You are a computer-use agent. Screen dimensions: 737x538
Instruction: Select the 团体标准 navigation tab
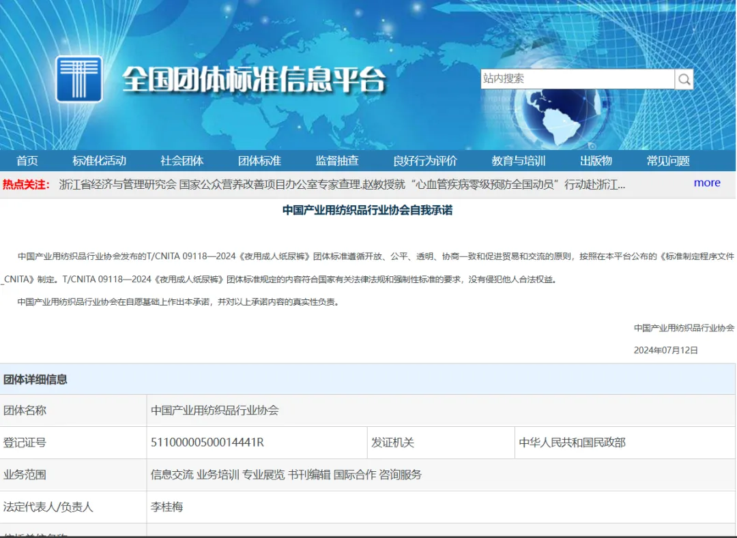259,161
